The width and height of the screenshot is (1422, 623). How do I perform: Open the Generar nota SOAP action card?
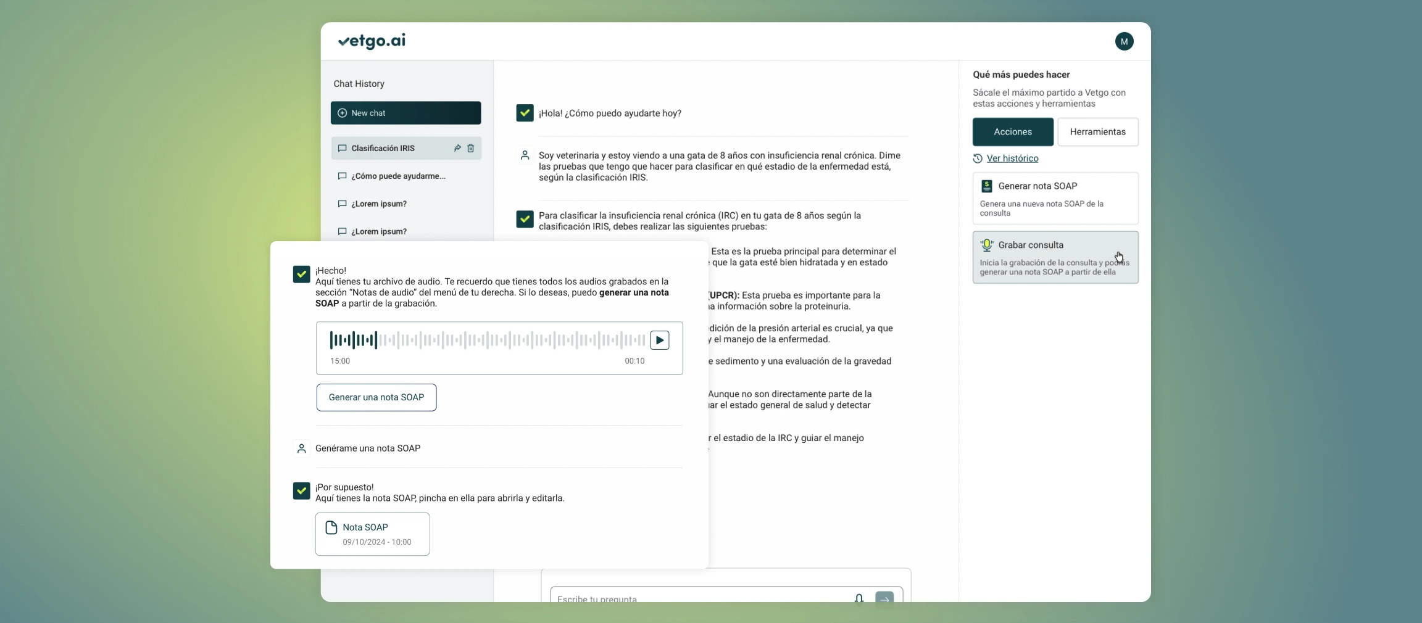click(1055, 198)
